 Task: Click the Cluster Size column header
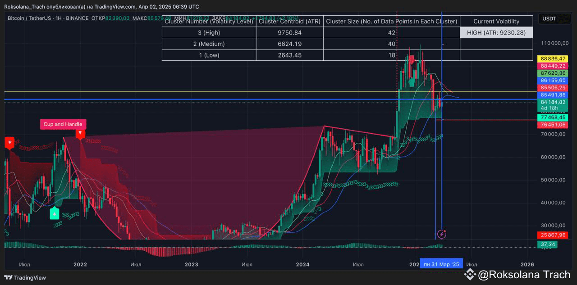coord(392,21)
